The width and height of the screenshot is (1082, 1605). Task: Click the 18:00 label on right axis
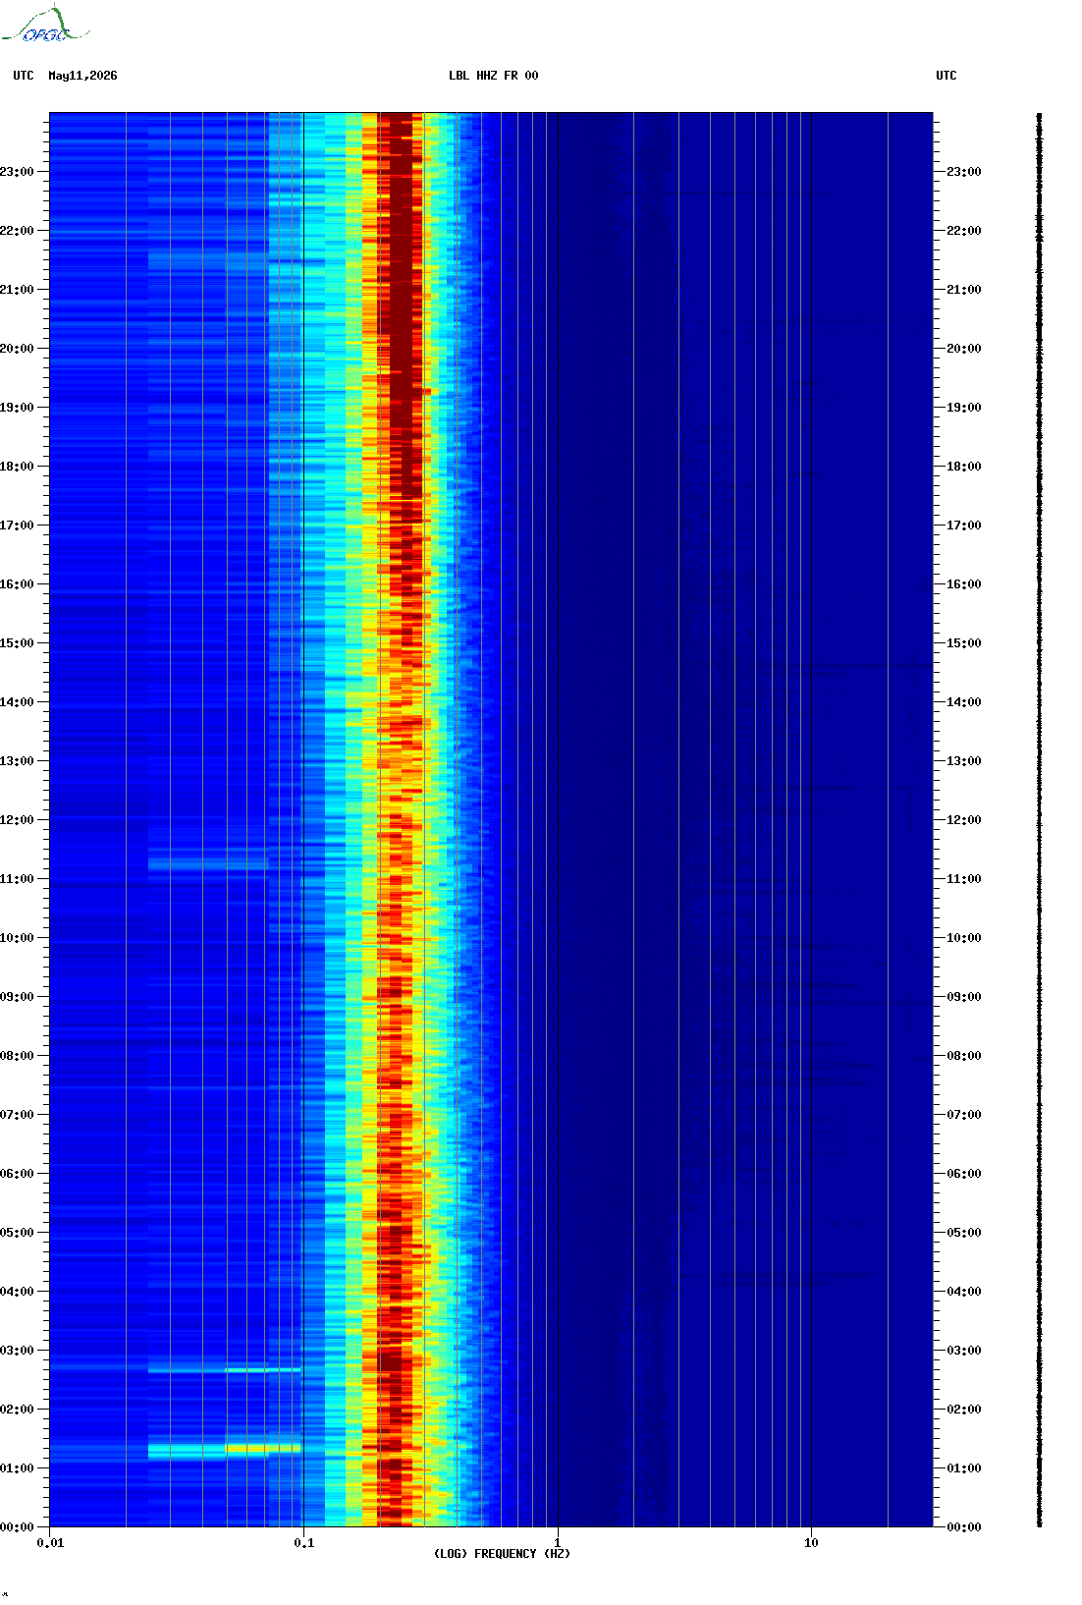[x=963, y=467]
